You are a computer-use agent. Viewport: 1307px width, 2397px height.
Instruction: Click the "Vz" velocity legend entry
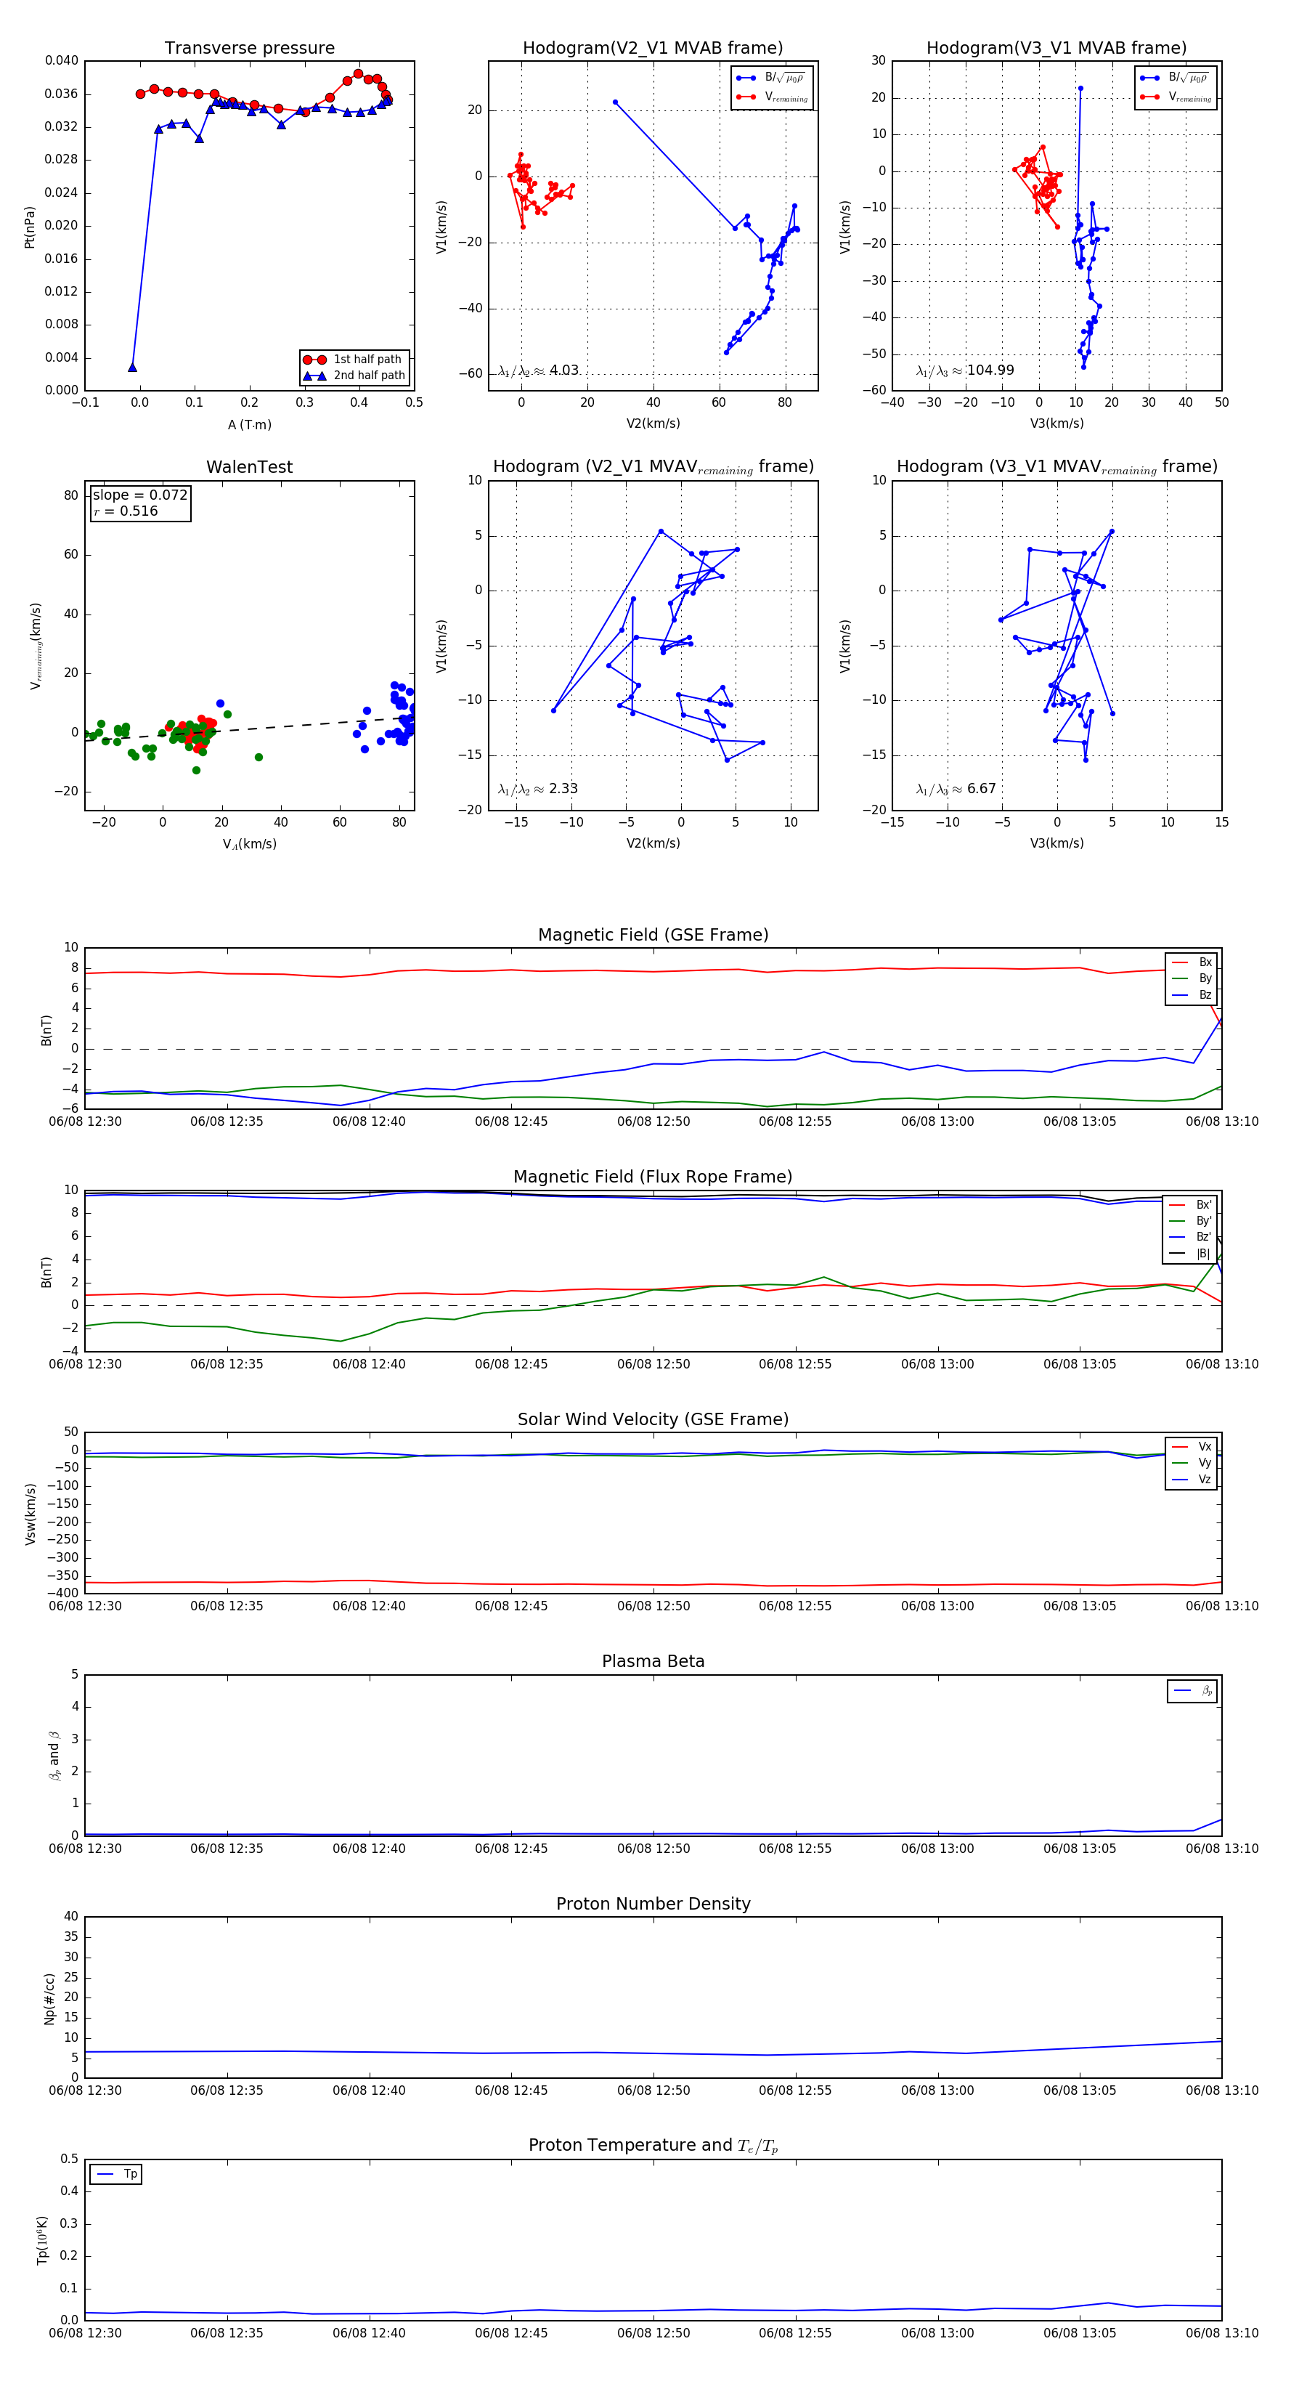1192,1480
